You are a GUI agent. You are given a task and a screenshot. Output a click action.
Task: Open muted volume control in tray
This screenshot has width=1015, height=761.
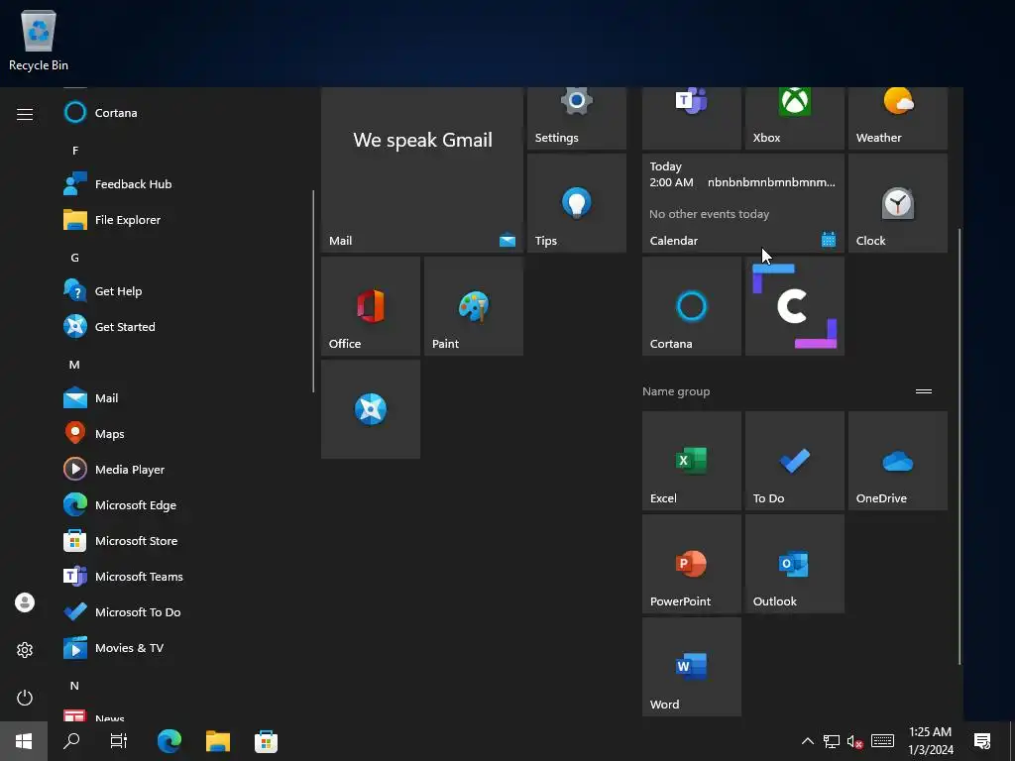point(855,741)
